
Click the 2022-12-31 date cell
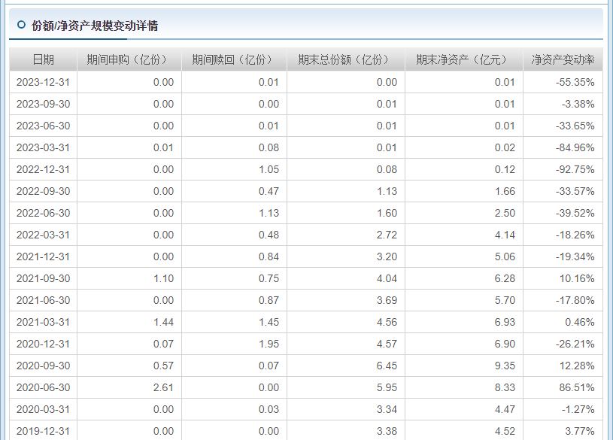(43, 169)
